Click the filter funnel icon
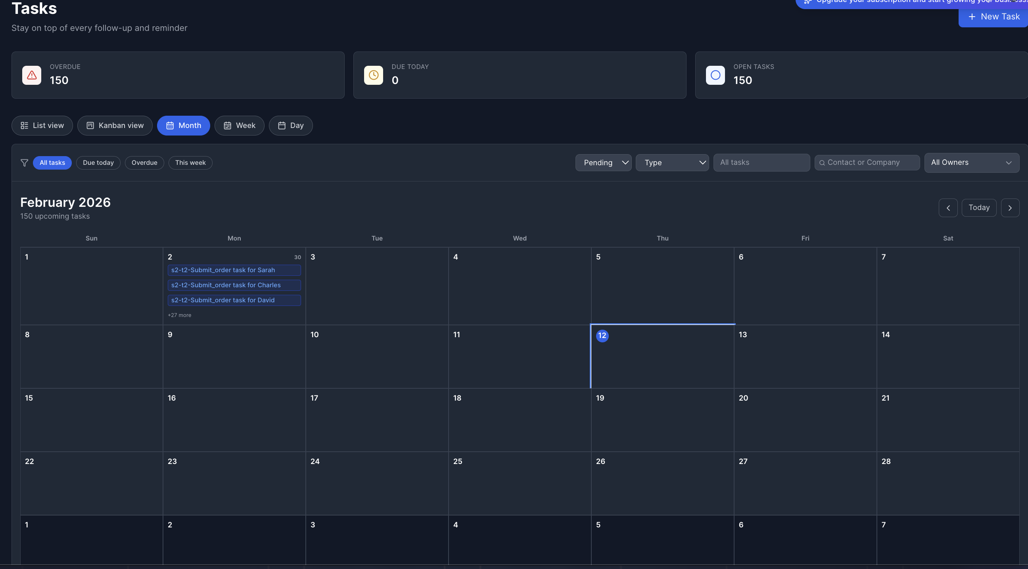The height and width of the screenshot is (569, 1028). 24,163
